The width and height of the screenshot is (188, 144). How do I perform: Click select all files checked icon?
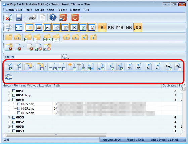(x=9, y=67)
